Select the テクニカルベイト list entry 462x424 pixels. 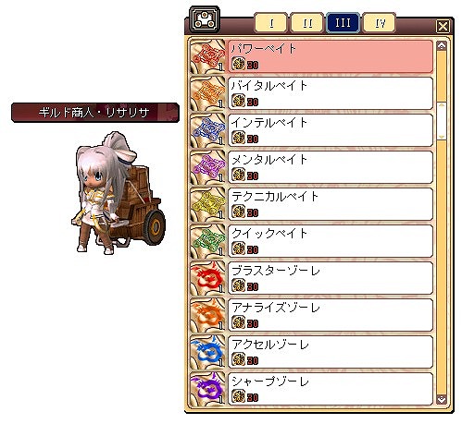[x=331, y=204]
